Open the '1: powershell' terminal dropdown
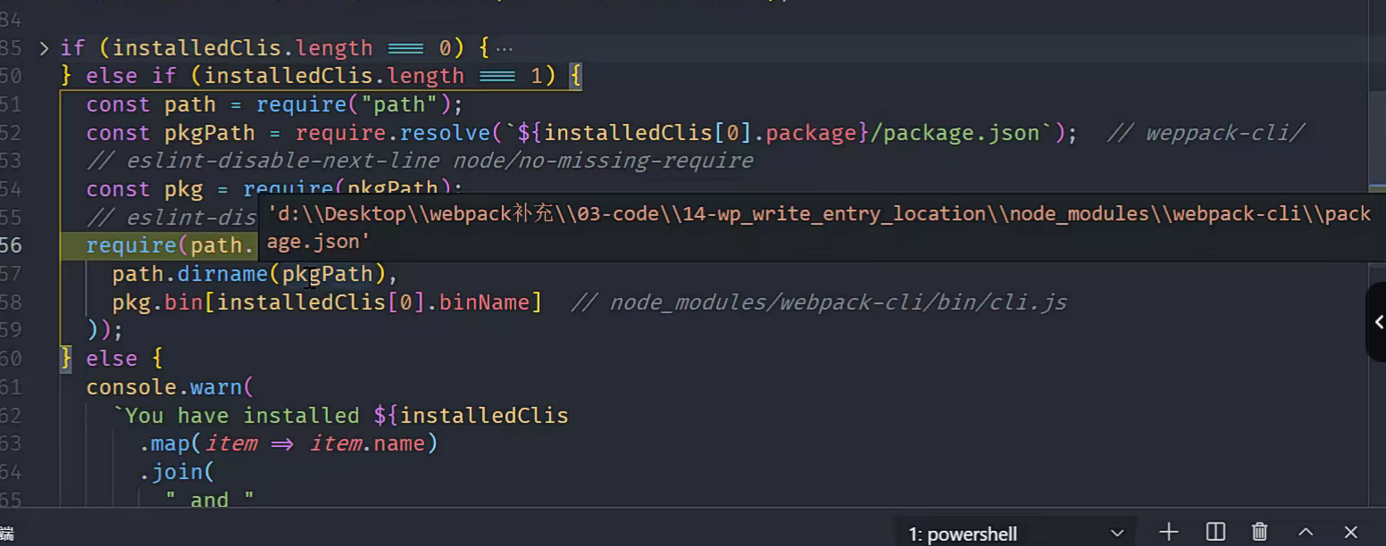Viewport: 1386px width, 546px height. pos(1014,534)
